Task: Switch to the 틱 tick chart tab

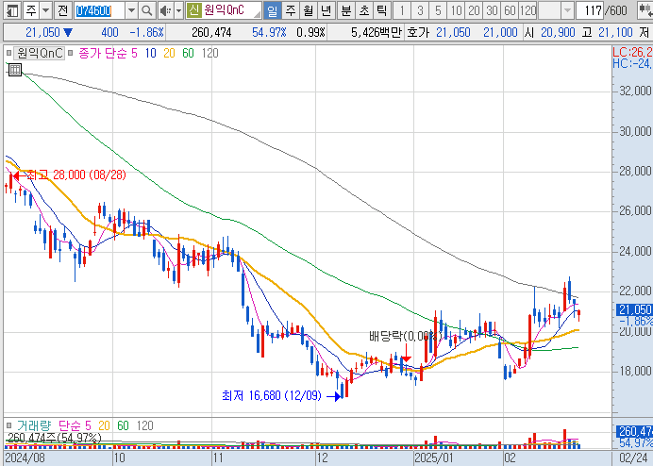Action: pyautogui.click(x=381, y=10)
